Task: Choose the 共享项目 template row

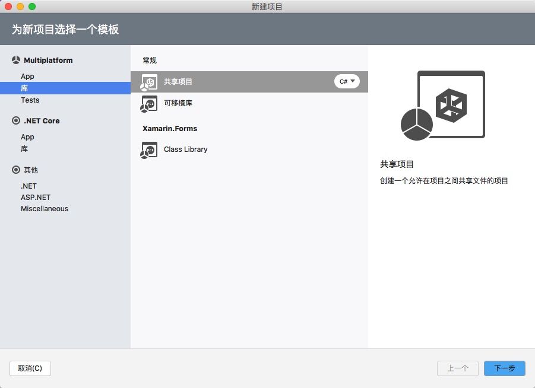Action: point(249,82)
